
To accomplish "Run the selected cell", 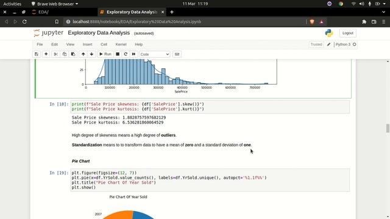I will (x=105, y=54).
